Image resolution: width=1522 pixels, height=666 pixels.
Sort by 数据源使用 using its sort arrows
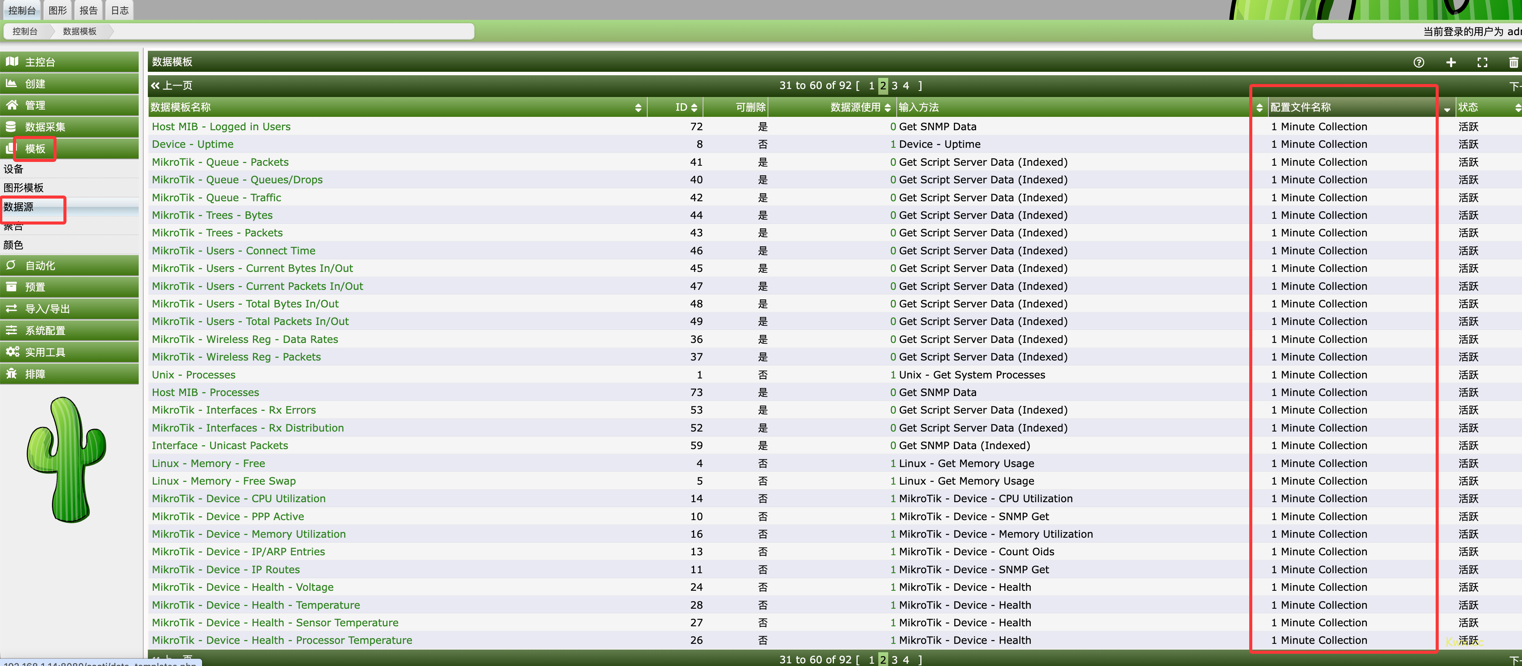[887, 107]
